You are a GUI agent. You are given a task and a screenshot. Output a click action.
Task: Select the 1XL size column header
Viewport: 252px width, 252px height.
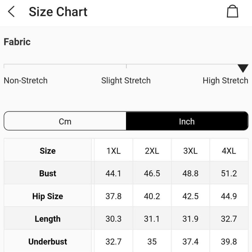[113, 150]
